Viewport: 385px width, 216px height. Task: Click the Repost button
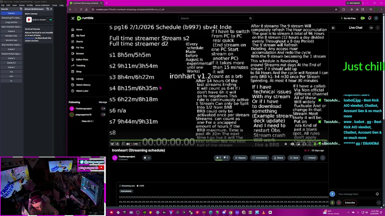pyautogui.click(x=240, y=158)
